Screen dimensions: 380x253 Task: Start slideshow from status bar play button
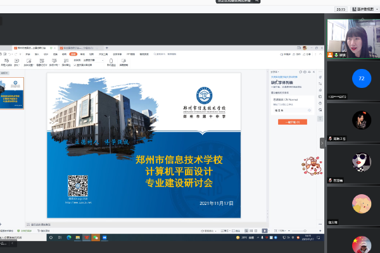point(265,231)
